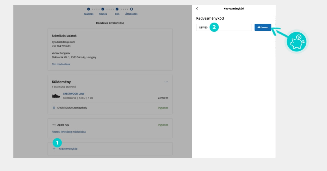Viewport: 327px width, 171px height.
Task: Select the phone number +36 704 739 633
Action: 61,46
